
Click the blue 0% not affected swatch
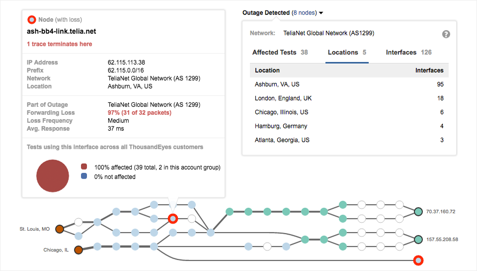84,177
